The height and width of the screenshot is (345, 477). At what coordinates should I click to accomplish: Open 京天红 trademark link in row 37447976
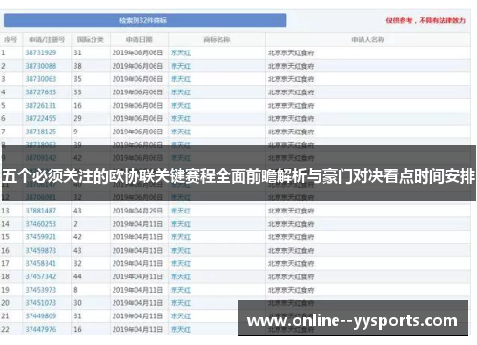(x=180, y=330)
